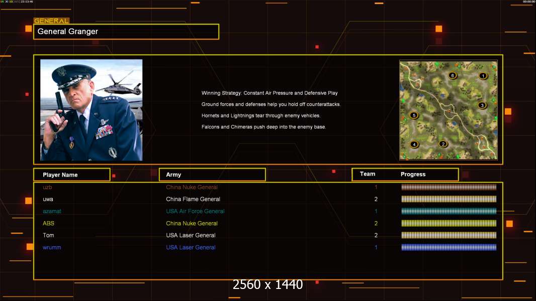The width and height of the screenshot is (536, 301).
Task: Click Tom's loading progress bar
Action: pyautogui.click(x=449, y=235)
